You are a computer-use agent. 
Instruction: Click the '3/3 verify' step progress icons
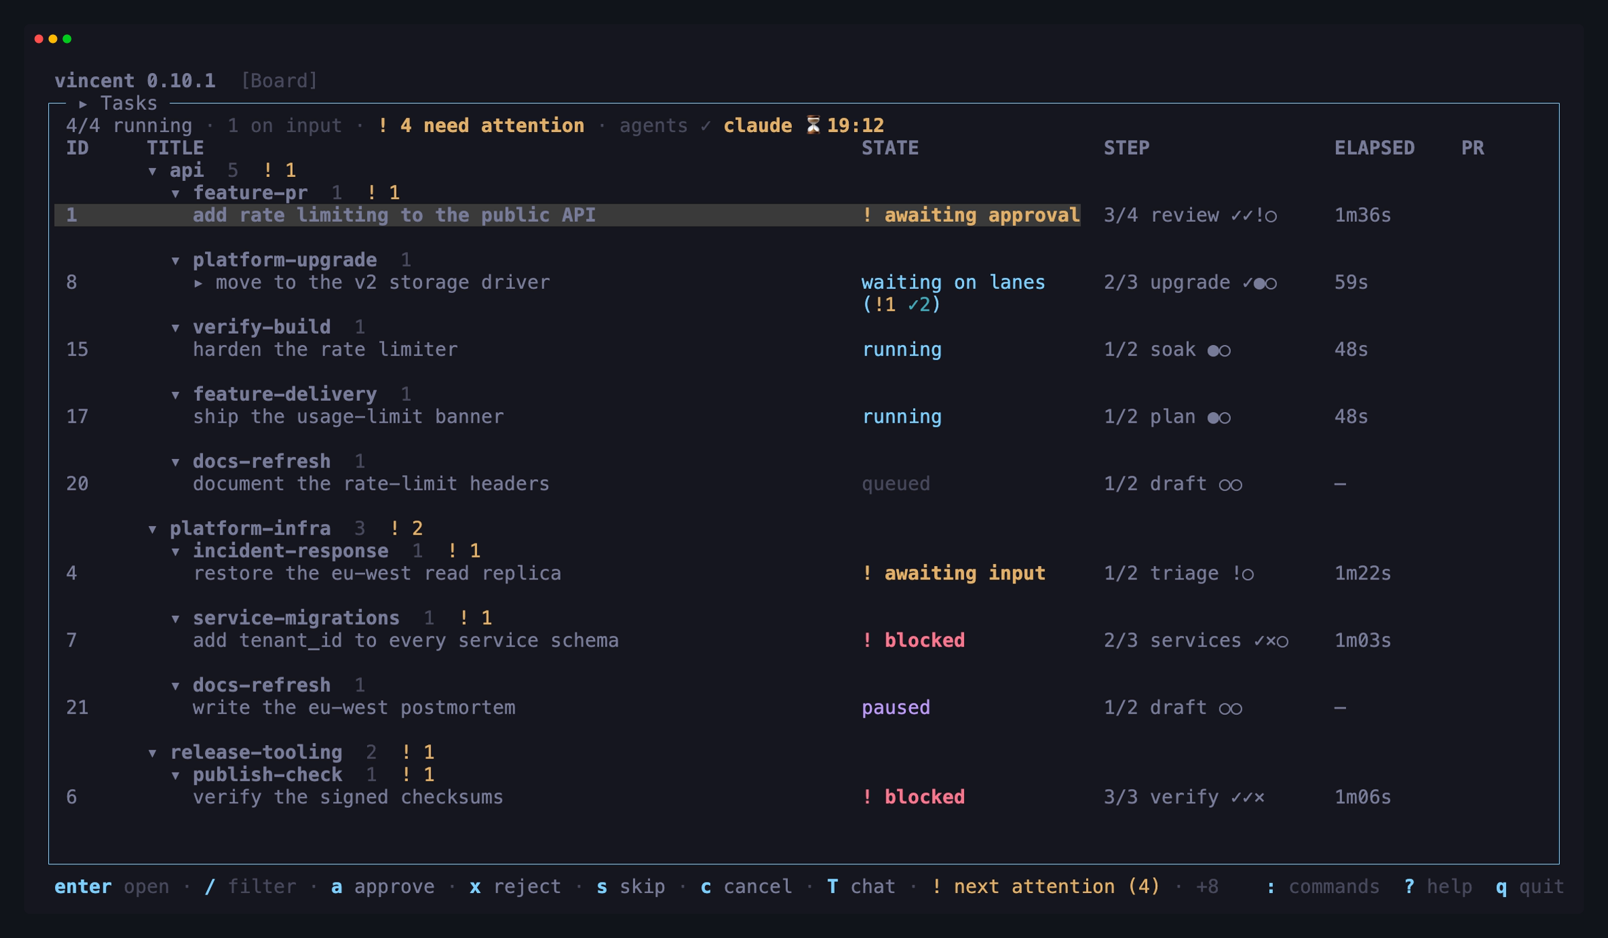[1248, 797]
